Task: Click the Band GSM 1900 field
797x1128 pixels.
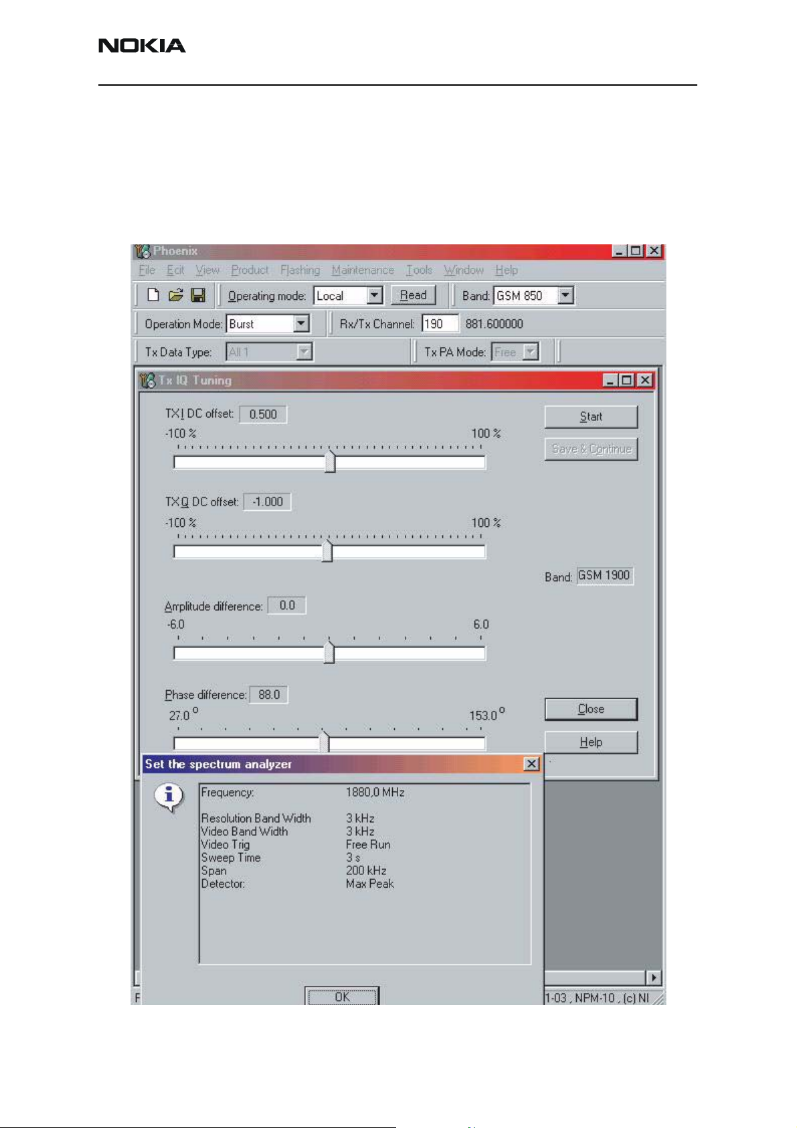Action: pyautogui.click(x=605, y=576)
